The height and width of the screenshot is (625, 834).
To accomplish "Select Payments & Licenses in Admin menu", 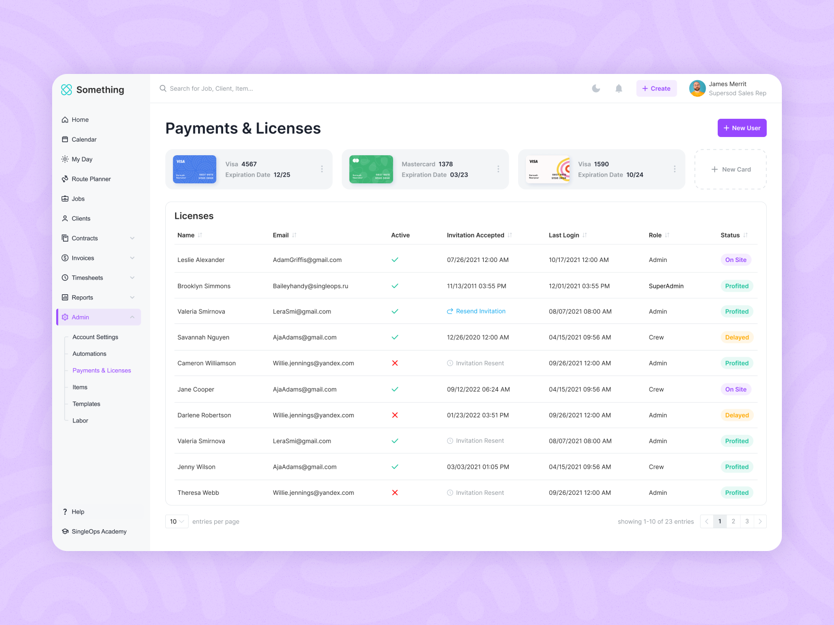I will click(102, 370).
